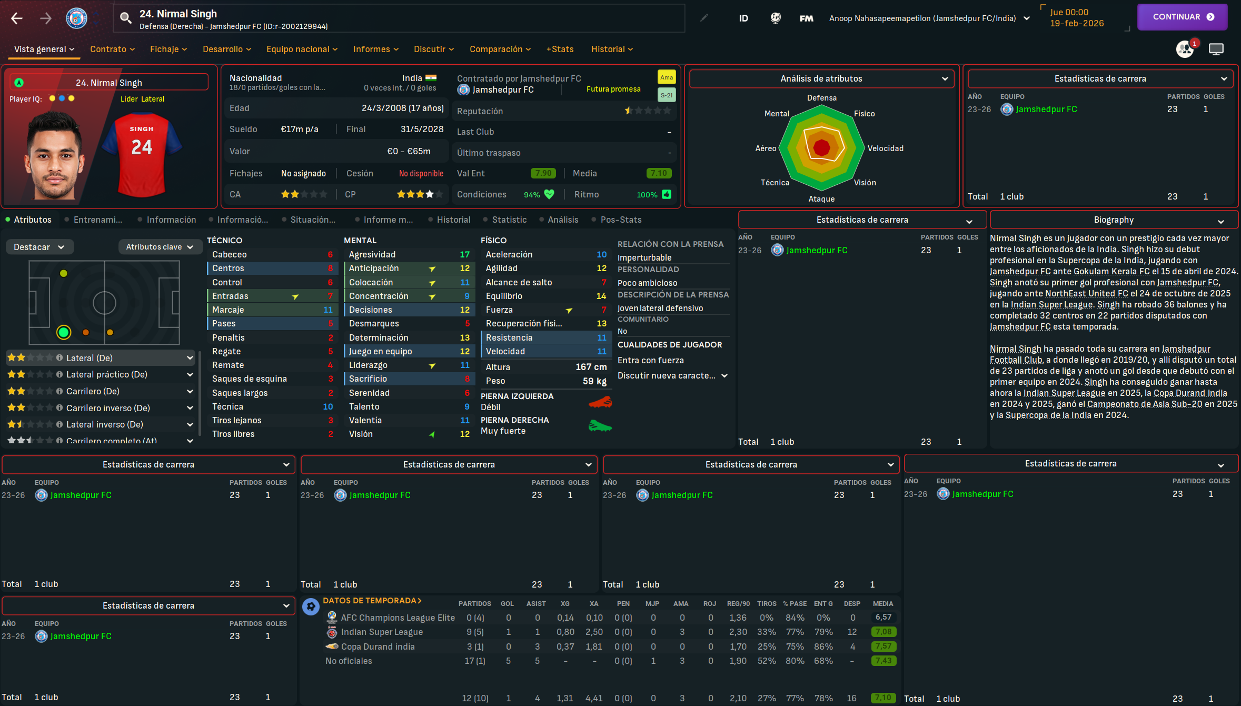Click the season data settings gear icon
1241x706 pixels.
(x=311, y=606)
